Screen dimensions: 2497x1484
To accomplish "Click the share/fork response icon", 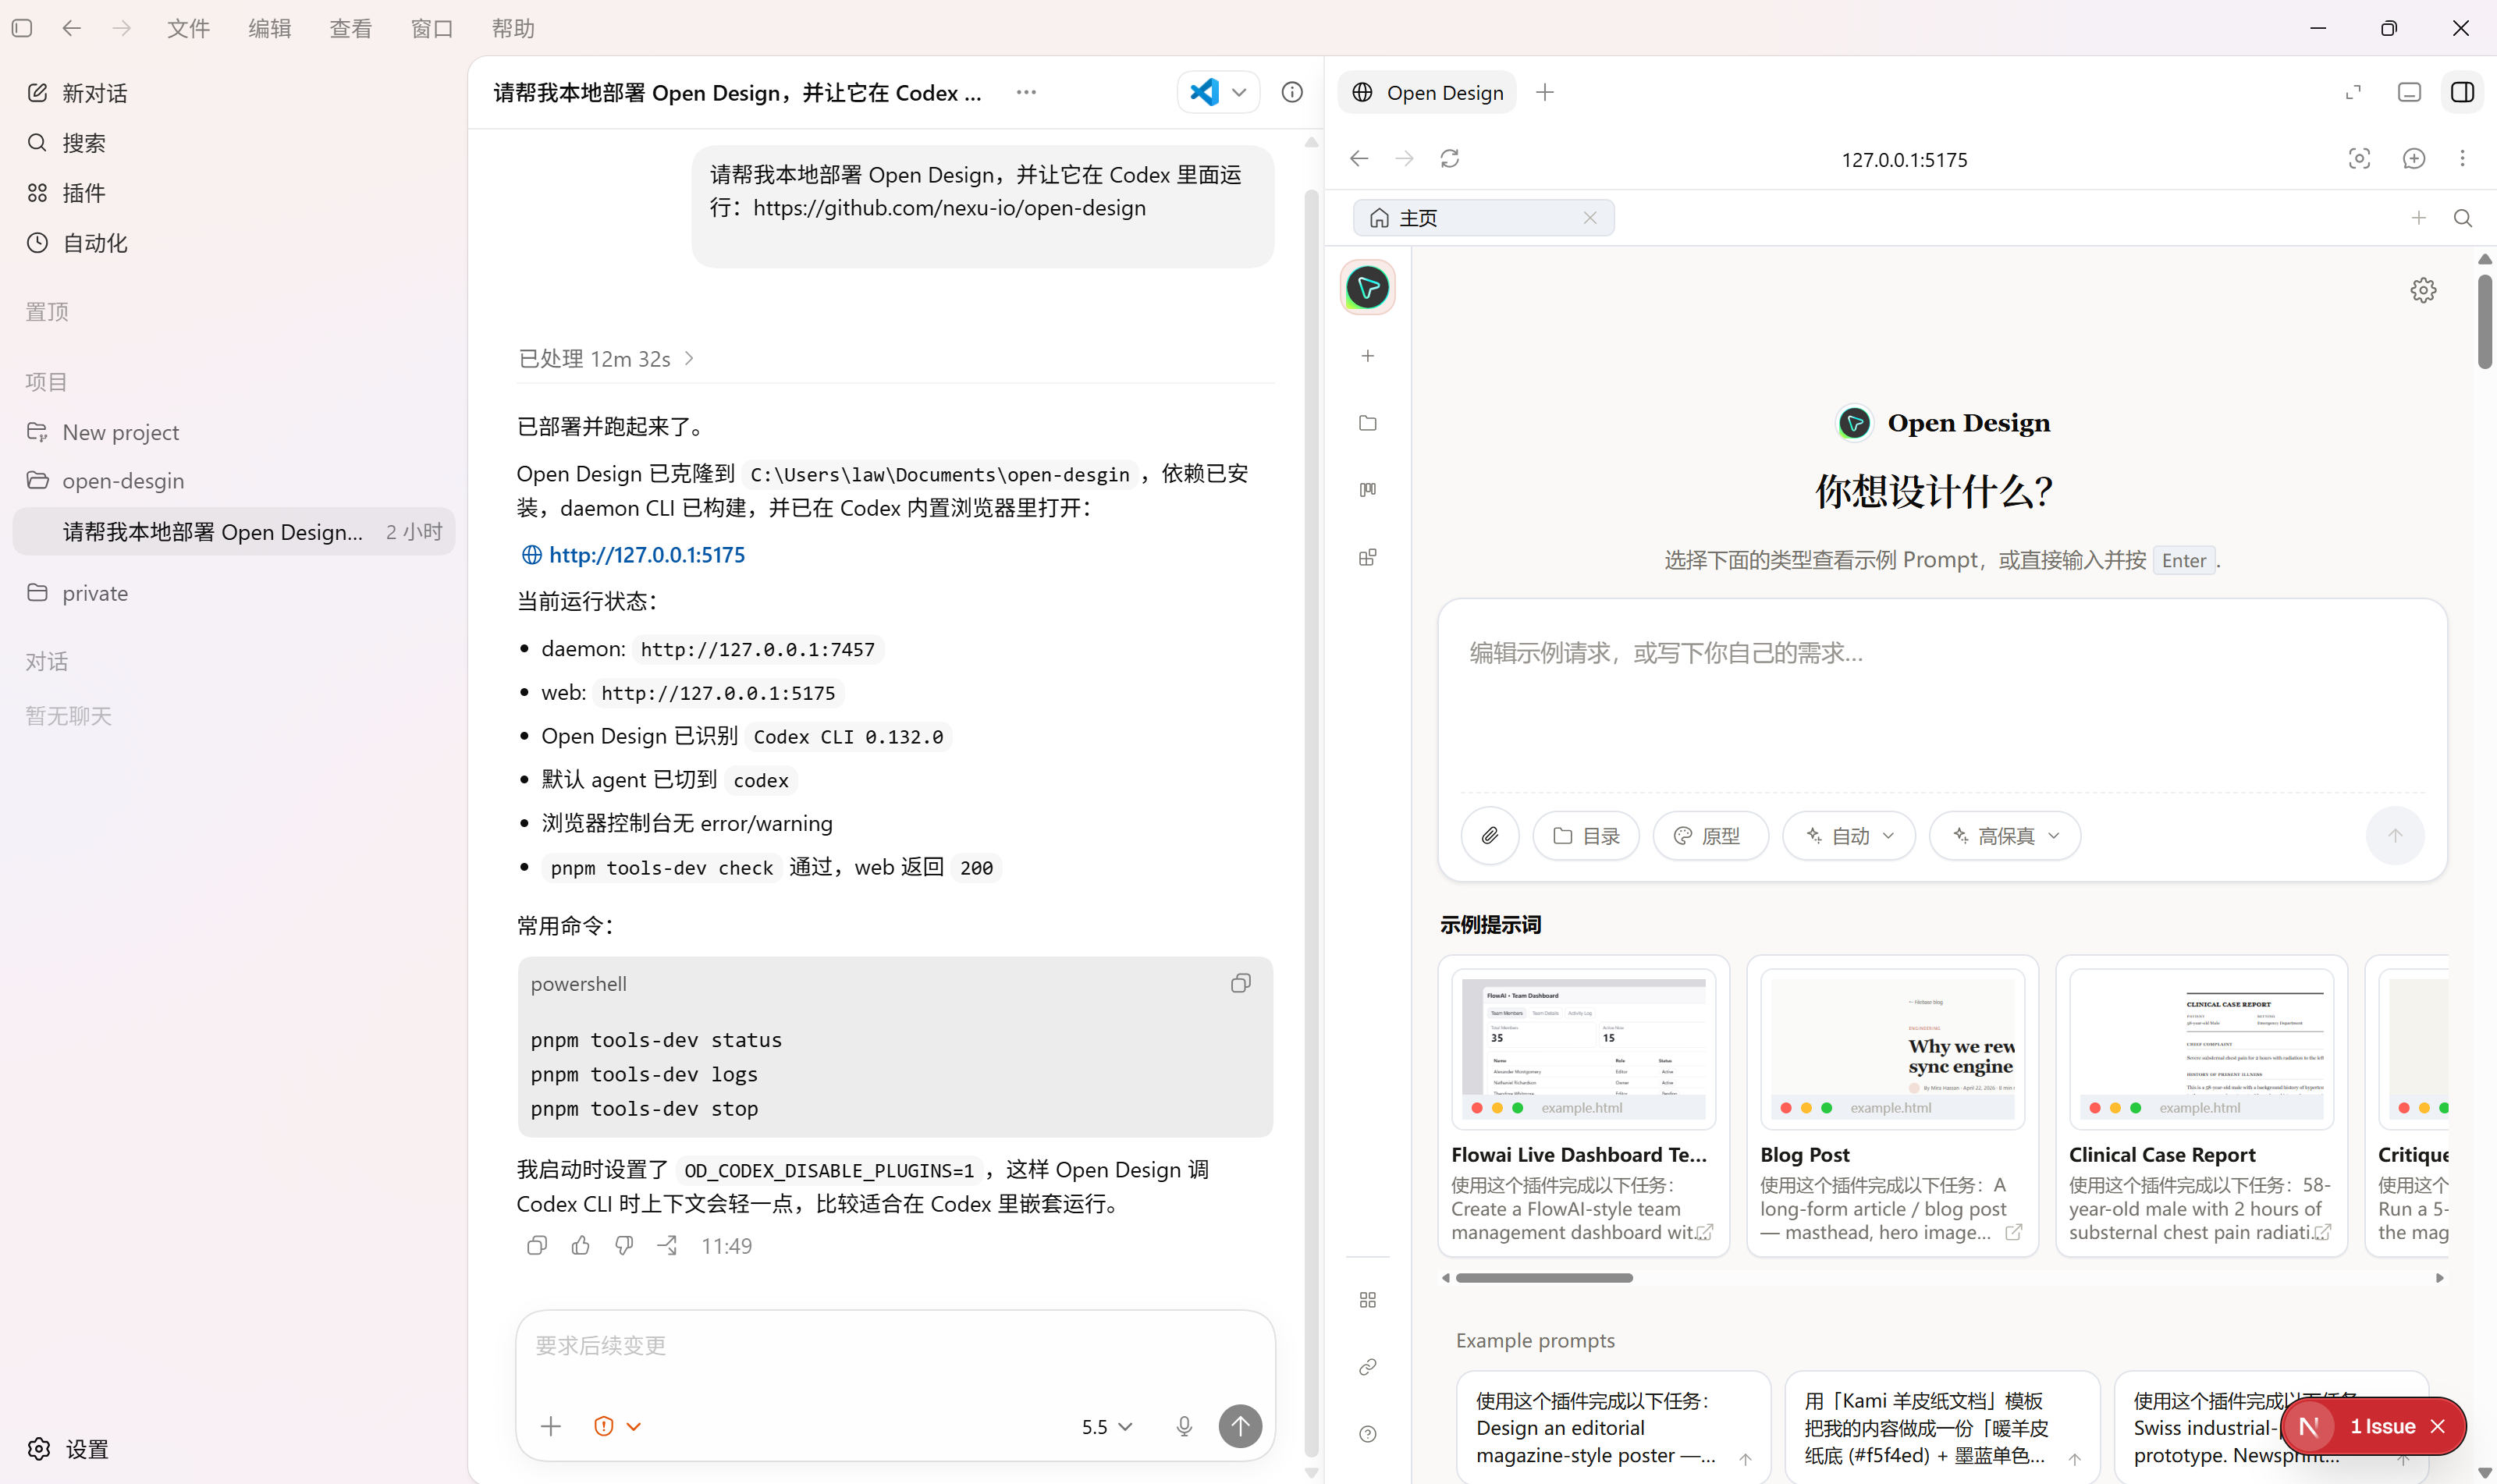I will (667, 1246).
